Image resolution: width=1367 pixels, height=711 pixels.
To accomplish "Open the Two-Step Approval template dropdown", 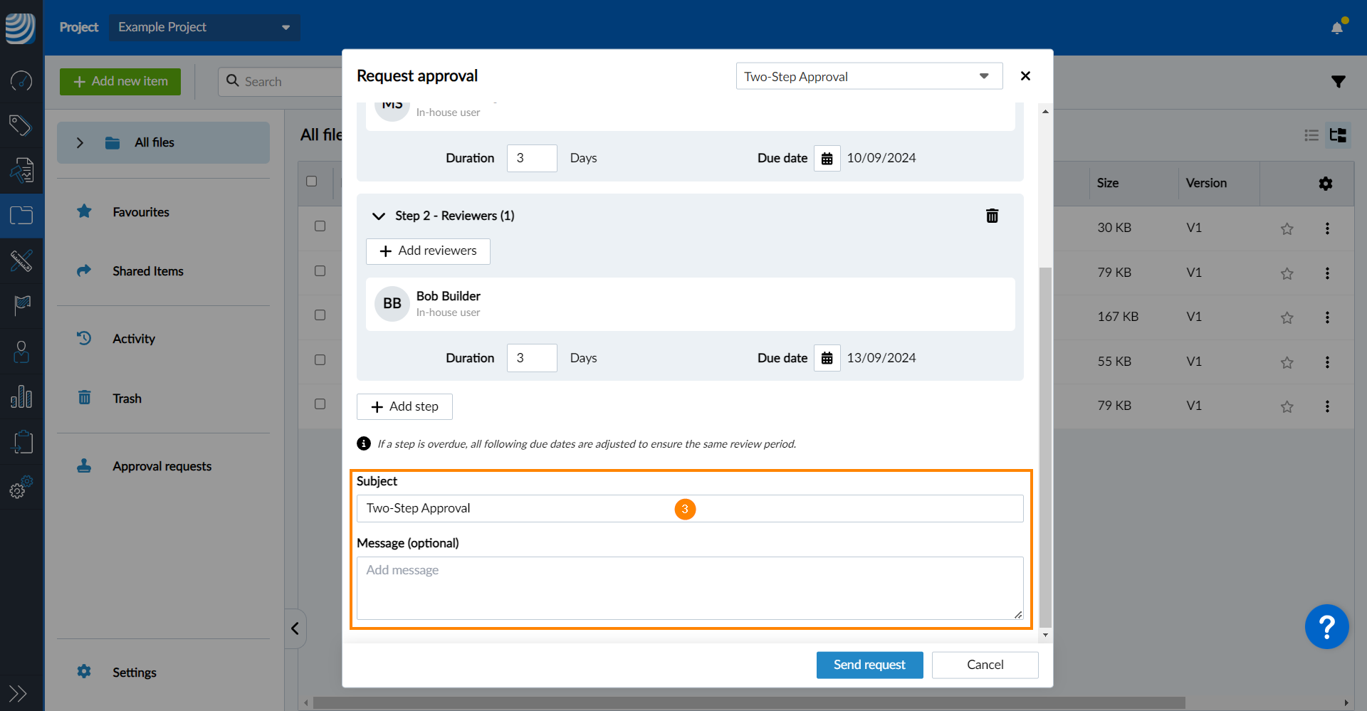I will (x=869, y=76).
